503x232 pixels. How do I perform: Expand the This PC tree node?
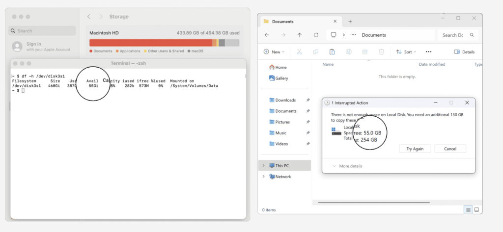tap(264, 165)
